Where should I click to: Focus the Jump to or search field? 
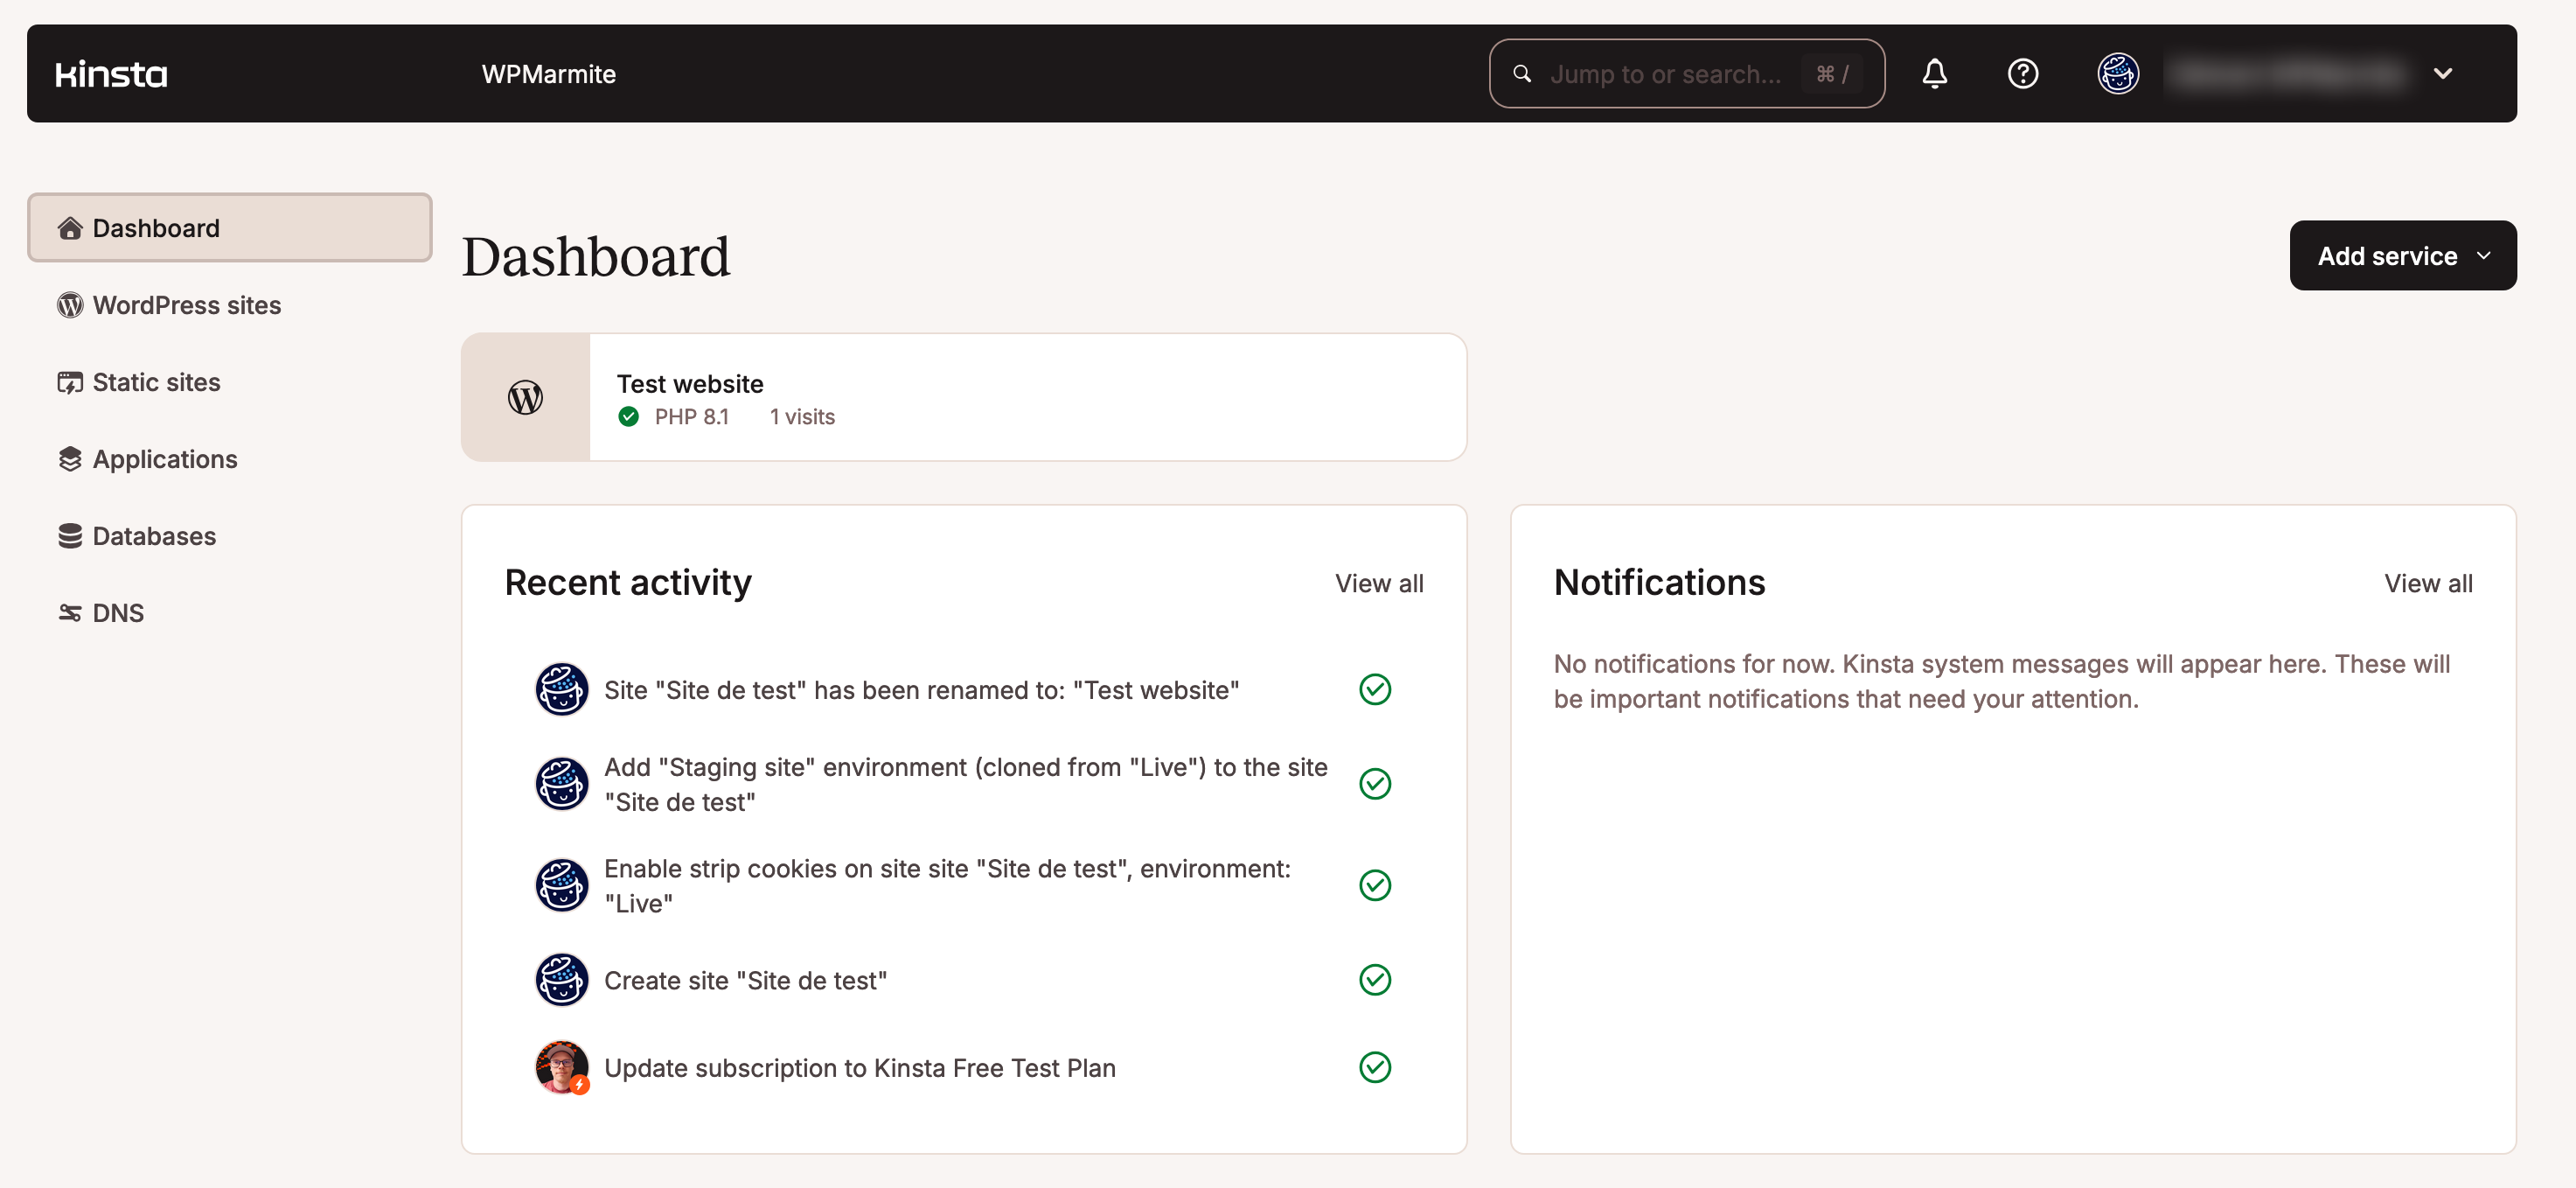pos(1687,74)
